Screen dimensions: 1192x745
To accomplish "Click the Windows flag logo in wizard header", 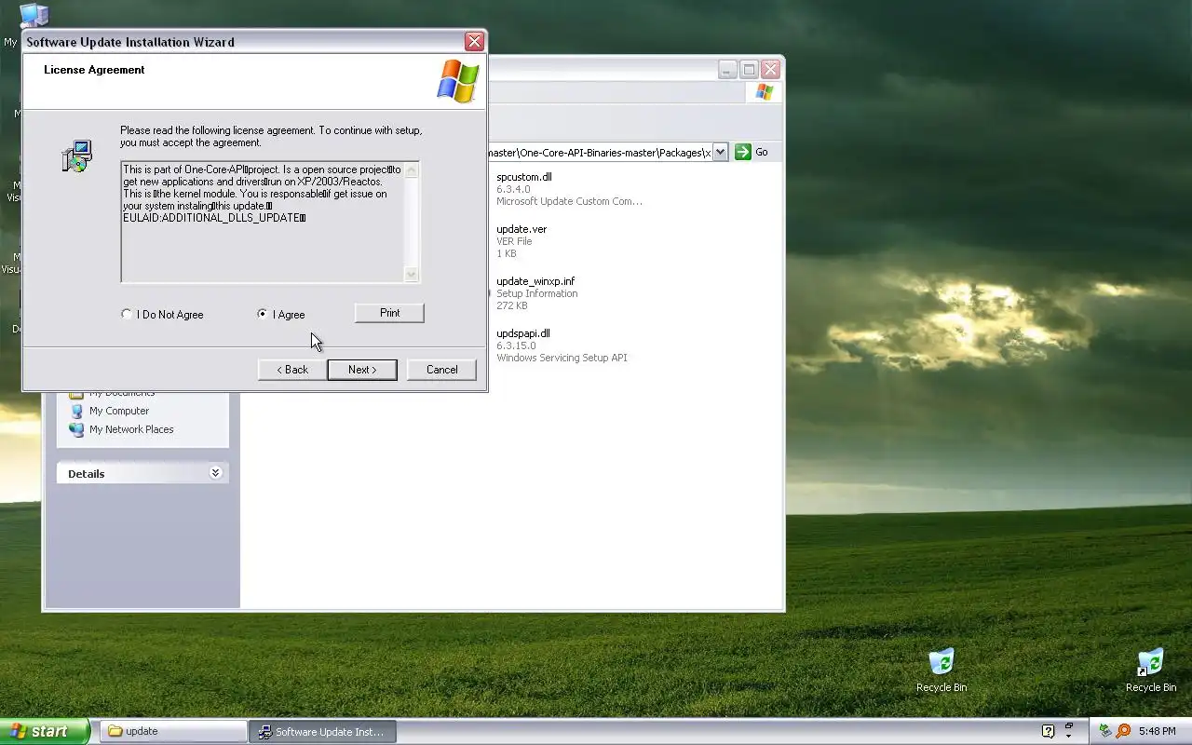I will [458, 81].
